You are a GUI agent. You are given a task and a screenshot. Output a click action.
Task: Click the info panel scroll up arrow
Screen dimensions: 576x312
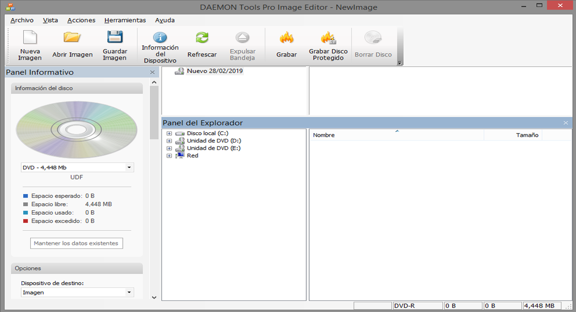pyautogui.click(x=154, y=82)
